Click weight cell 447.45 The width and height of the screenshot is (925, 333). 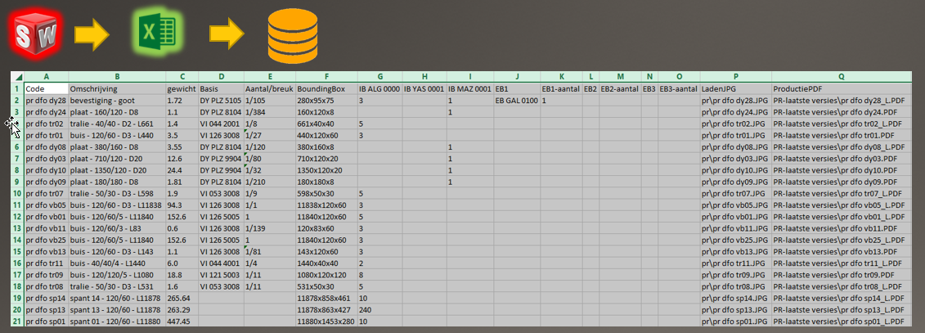(182, 322)
